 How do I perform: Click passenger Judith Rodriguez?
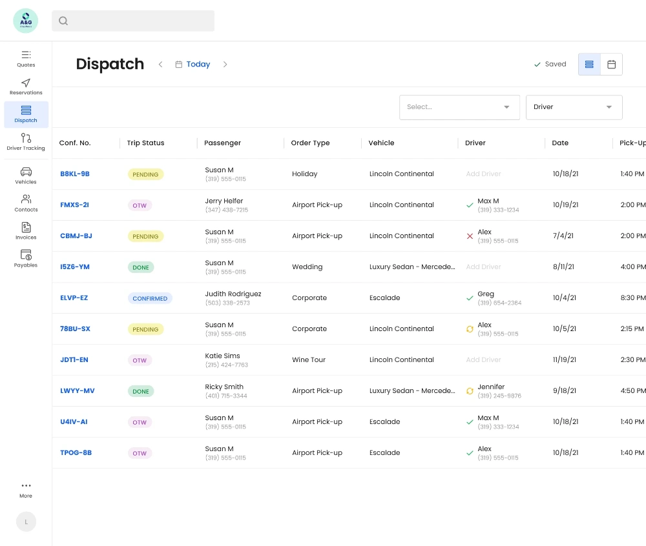233,294
